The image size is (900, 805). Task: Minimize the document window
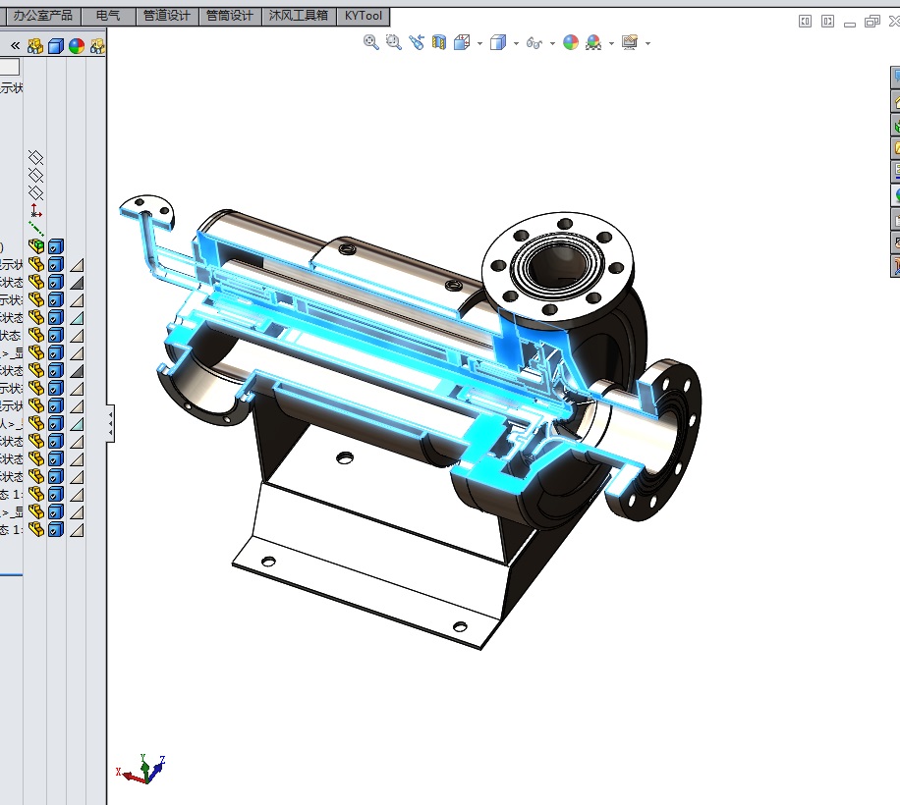(850, 24)
